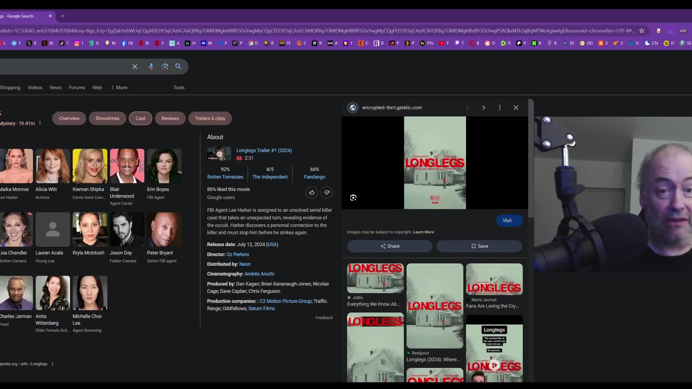Open the Men's Journal image result
The width and height of the screenshot is (692, 389).
point(494,286)
